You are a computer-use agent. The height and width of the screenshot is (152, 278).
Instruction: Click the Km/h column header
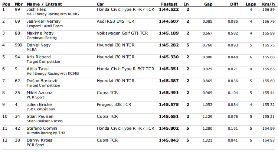(x=268, y=4)
